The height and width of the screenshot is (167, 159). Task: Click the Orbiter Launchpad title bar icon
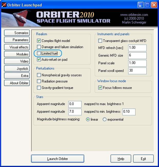pyautogui.click(x=4, y=5)
